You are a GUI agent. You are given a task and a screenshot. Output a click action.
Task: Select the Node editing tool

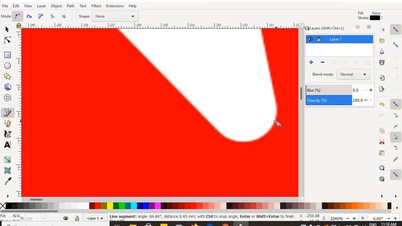(x=7, y=40)
